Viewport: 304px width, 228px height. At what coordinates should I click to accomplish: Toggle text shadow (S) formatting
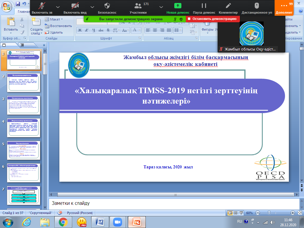point(108,30)
